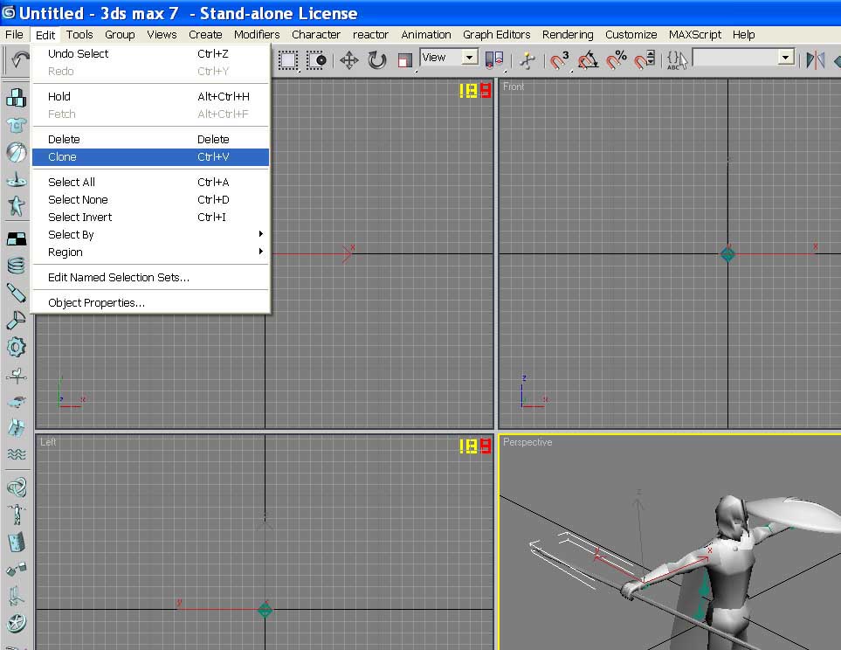Choose Clone in the Edit menu
The image size is (841, 650).
pyautogui.click(x=151, y=156)
